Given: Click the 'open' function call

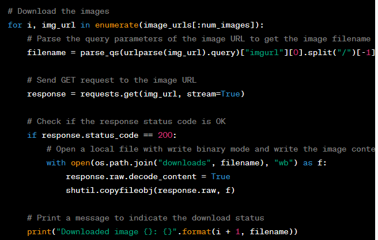Looking at the screenshot, I should [80, 163].
